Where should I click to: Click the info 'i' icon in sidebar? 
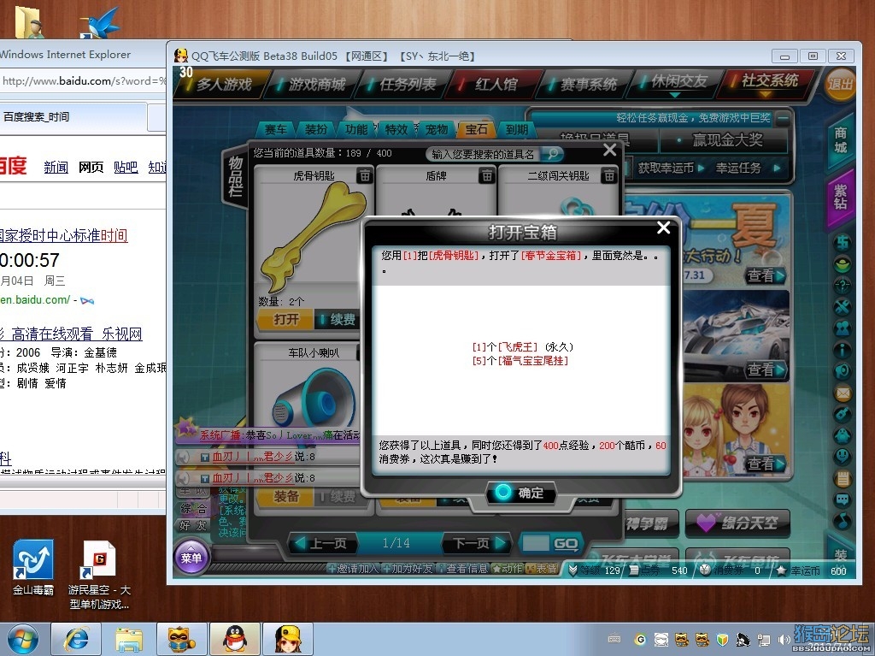click(842, 350)
